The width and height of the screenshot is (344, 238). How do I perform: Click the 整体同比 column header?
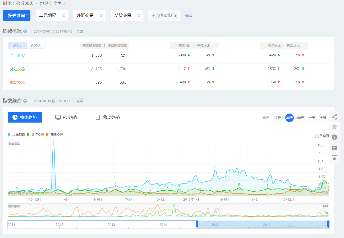185,46
